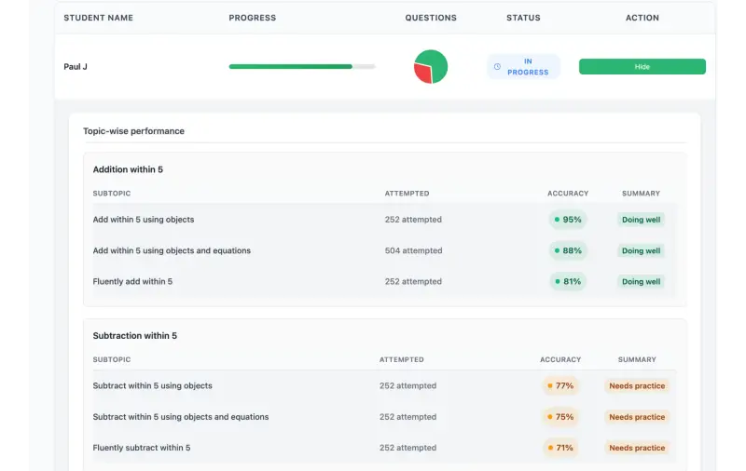Click the 95% accuracy badge

click(x=568, y=220)
